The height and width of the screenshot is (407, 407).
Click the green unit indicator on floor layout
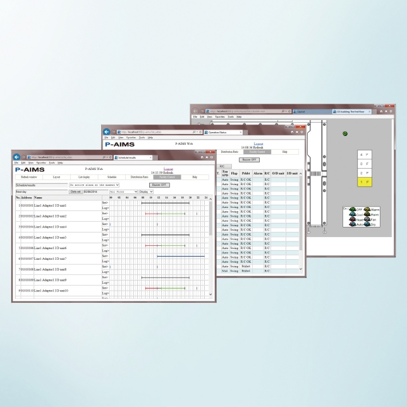pyautogui.click(x=345, y=133)
